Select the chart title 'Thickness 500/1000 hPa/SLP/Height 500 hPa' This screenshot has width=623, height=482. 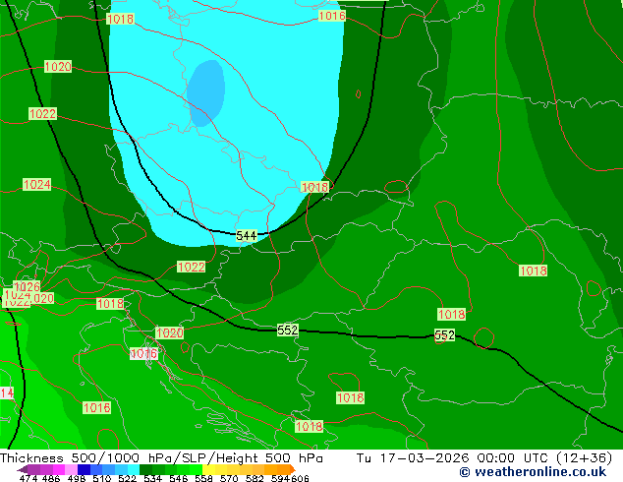tap(161, 458)
